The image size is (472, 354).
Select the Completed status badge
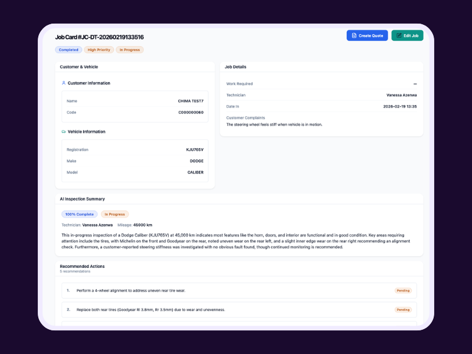point(68,50)
